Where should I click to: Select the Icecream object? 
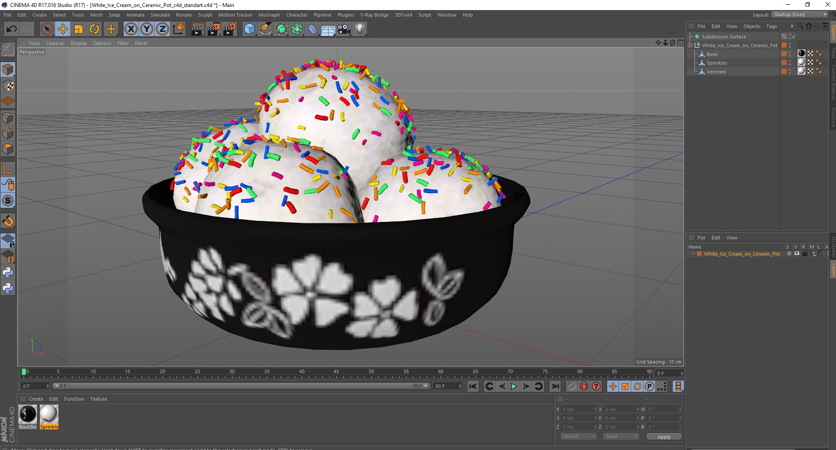(716, 72)
